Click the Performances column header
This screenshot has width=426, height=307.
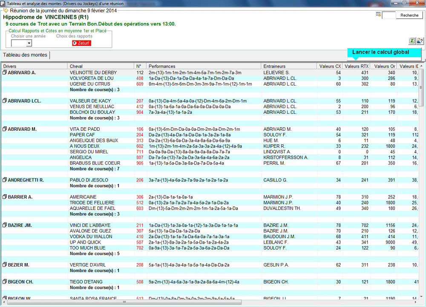pyautogui.click(x=204, y=66)
